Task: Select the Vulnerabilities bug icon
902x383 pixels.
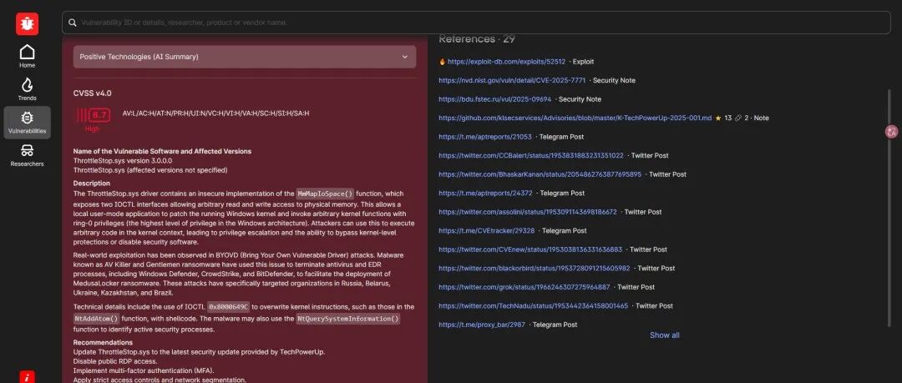Action: click(x=27, y=122)
